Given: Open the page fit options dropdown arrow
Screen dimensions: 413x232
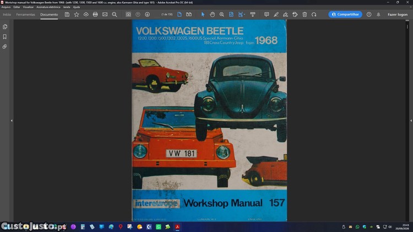Looking at the screenshot, I should 244,14.
